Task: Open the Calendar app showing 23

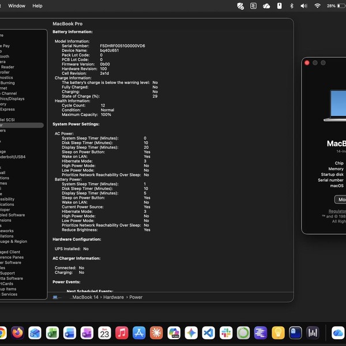Action: 104,333
